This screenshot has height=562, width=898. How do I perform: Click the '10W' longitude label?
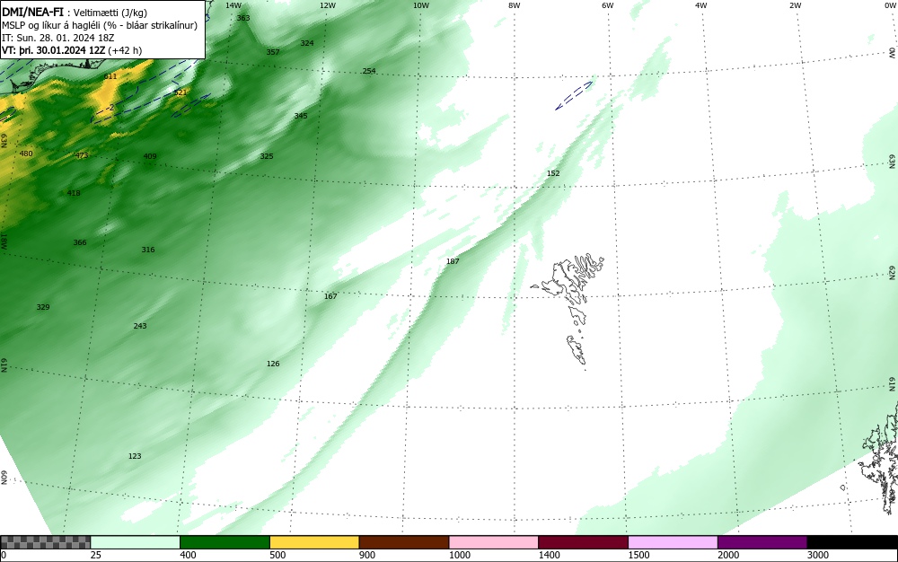(x=421, y=5)
